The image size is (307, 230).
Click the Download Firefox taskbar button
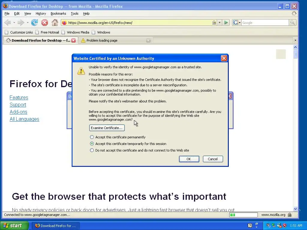point(55,226)
